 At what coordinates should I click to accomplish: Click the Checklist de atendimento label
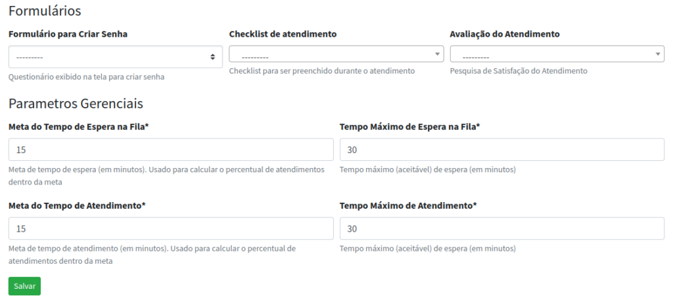coord(283,34)
